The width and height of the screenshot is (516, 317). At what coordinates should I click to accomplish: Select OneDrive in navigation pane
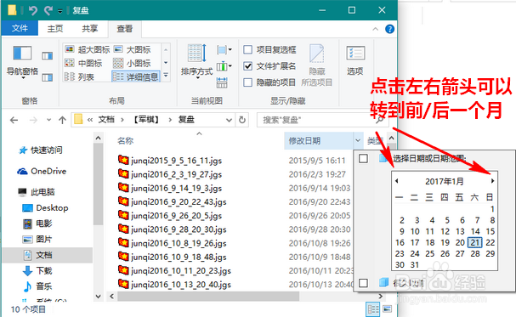(42, 172)
